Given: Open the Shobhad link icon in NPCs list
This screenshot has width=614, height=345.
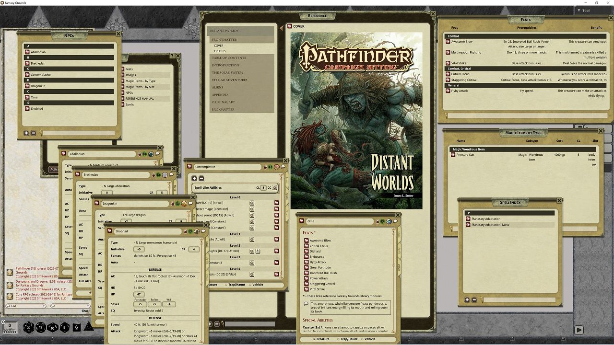Looking at the screenshot, I should [28, 108].
